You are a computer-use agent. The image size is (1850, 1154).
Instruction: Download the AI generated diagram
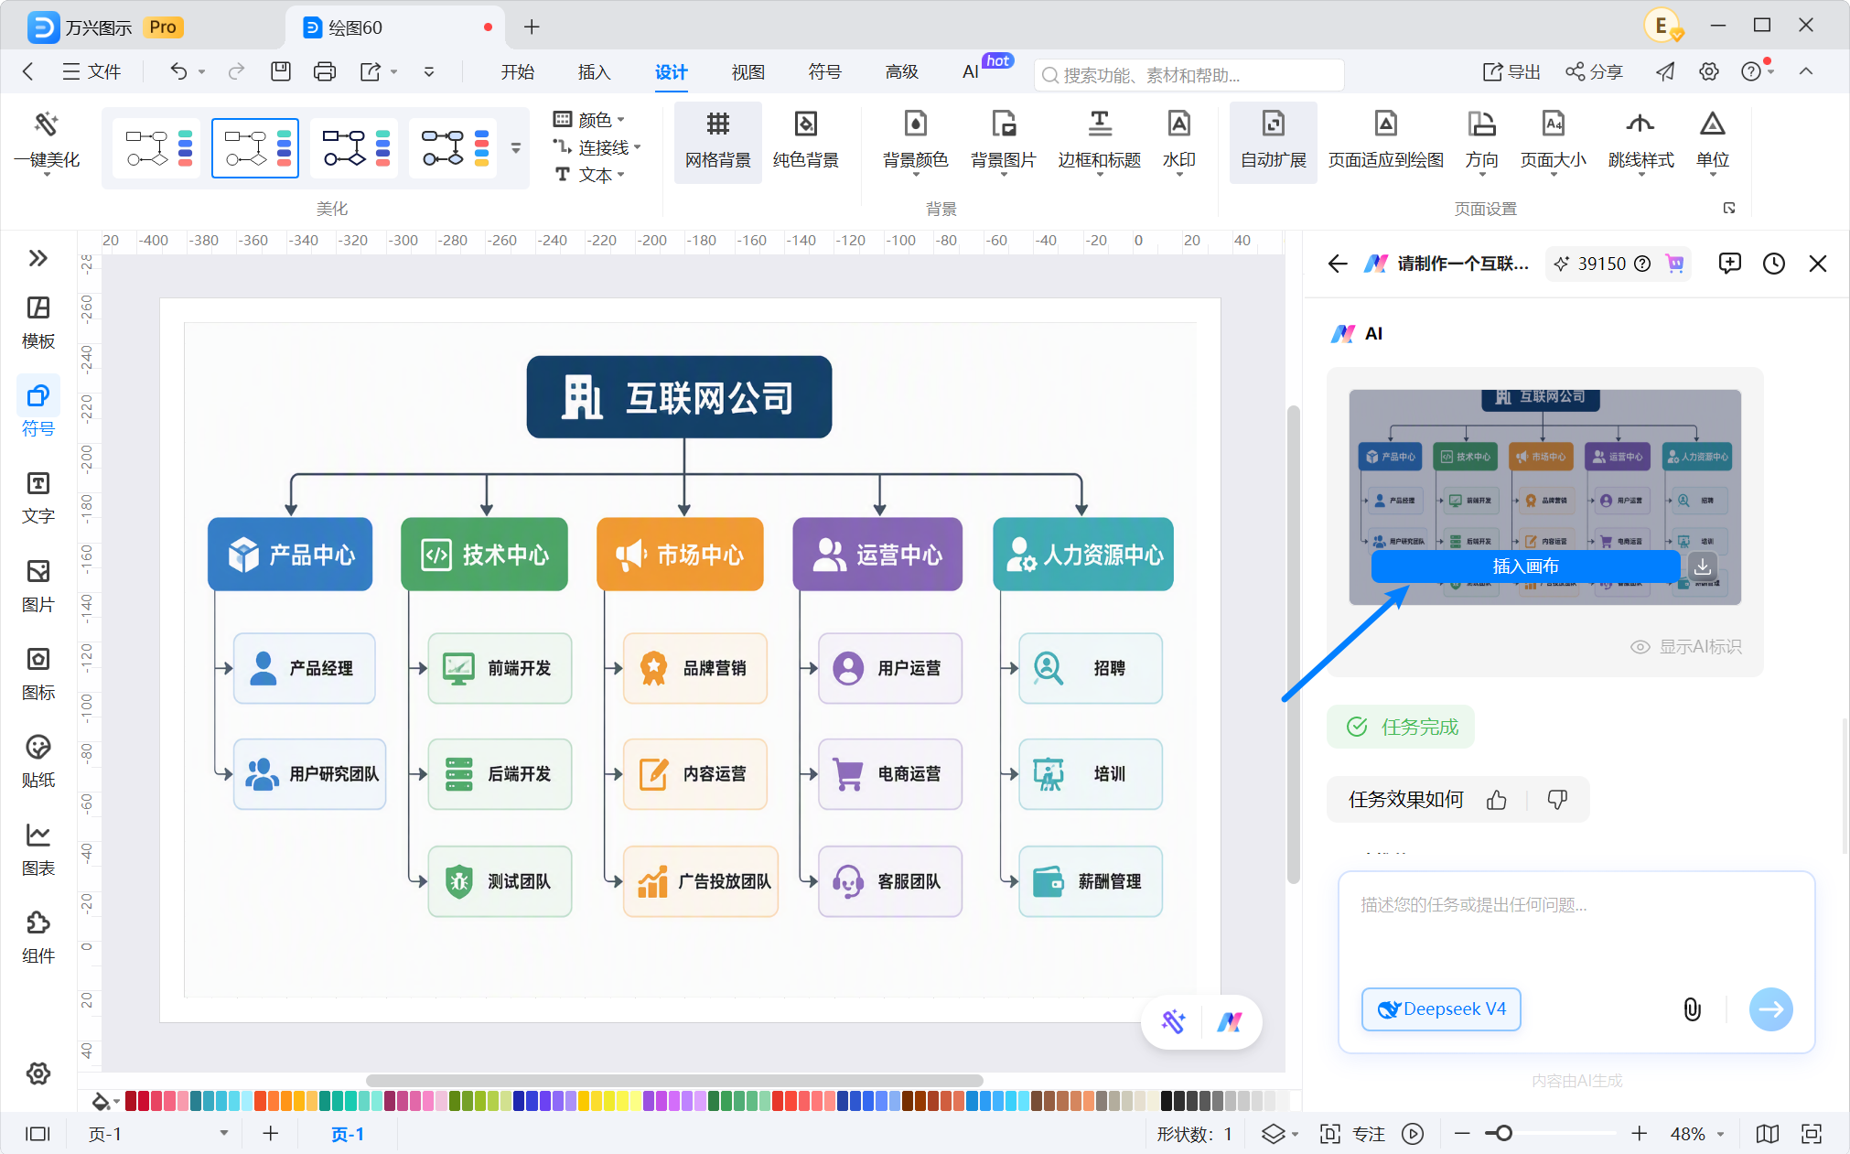[1703, 566]
